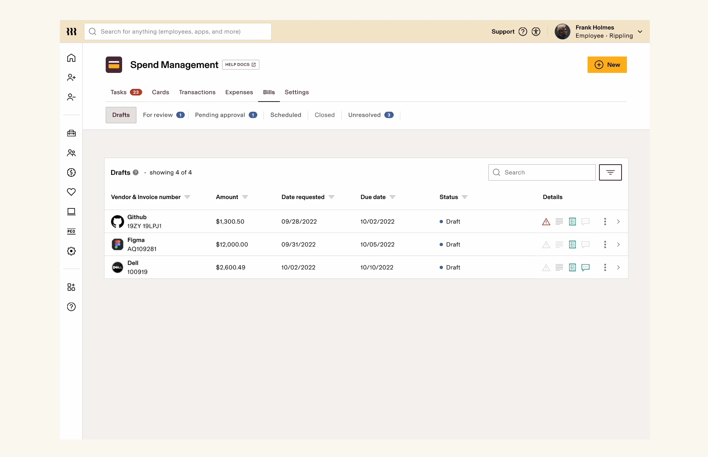Open the Benefits heart icon in sidebar
This screenshot has width=708, height=457.
(71, 192)
